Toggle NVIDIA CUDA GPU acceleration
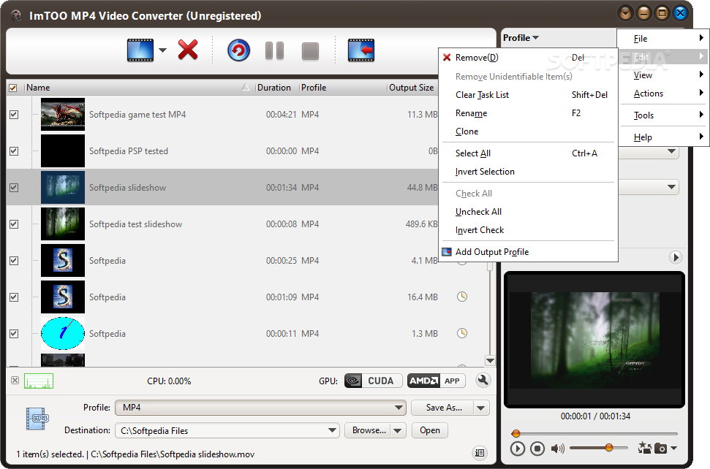Screen dimensions: 710x469 click(x=374, y=381)
